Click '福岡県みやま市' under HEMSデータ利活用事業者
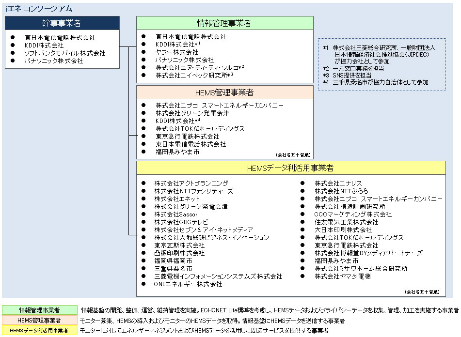Screen dimensions: 461x337 click(x=336, y=260)
